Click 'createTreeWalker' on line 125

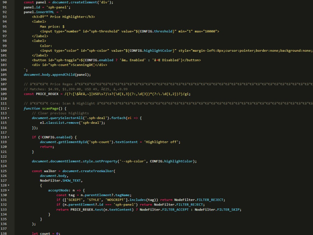[x=97, y=171]
